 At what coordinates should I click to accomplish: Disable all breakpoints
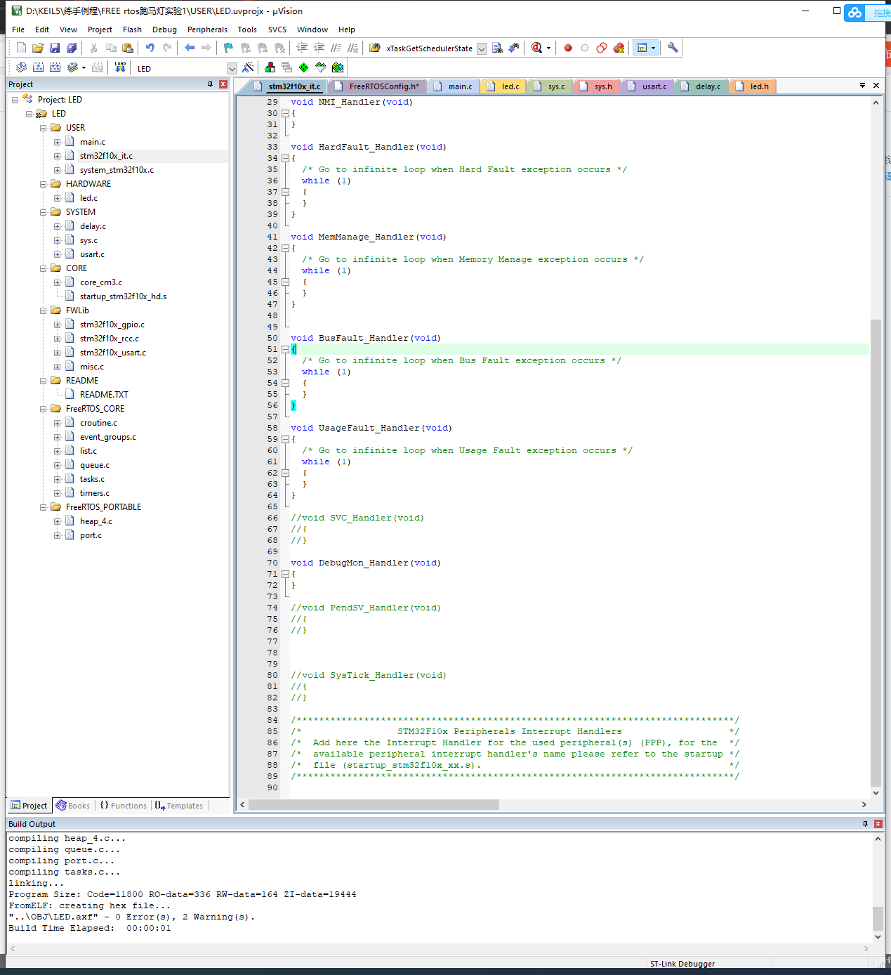point(602,48)
